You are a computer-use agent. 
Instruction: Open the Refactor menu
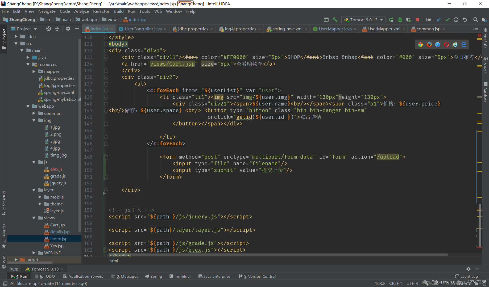click(x=101, y=11)
